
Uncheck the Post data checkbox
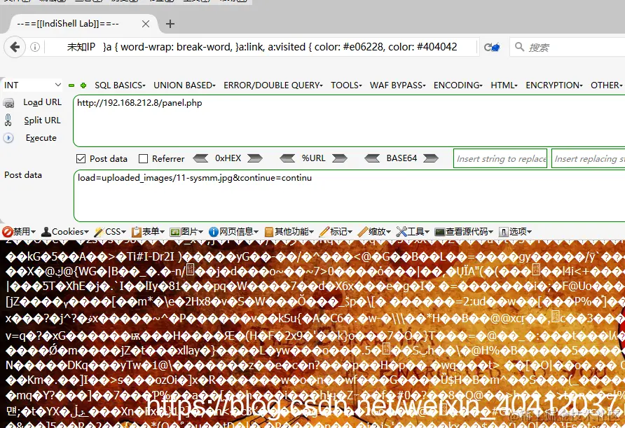pyautogui.click(x=82, y=158)
